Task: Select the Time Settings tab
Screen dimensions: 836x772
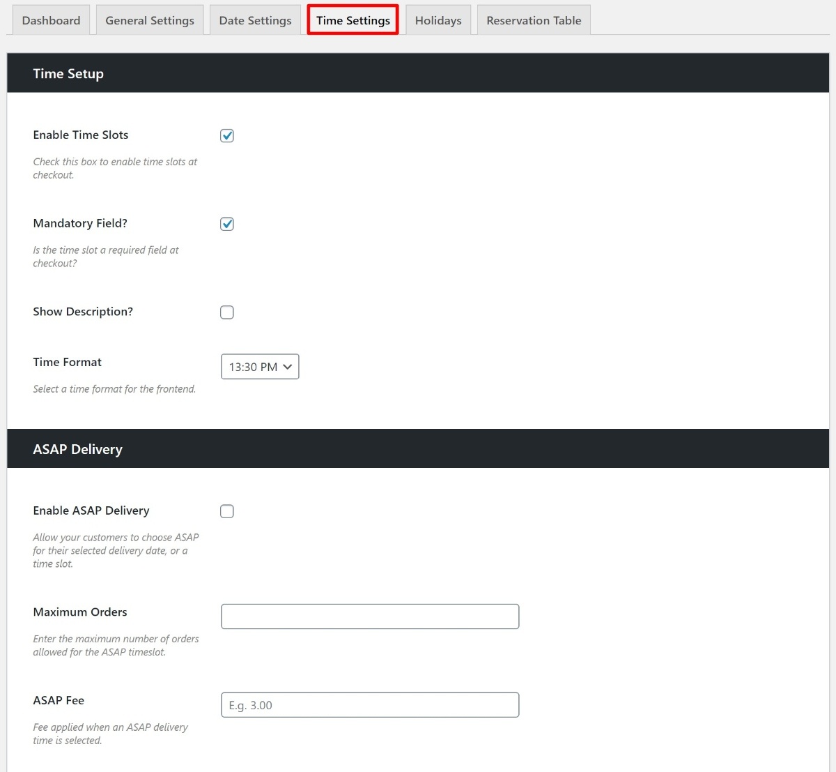Action: click(x=353, y=20)
